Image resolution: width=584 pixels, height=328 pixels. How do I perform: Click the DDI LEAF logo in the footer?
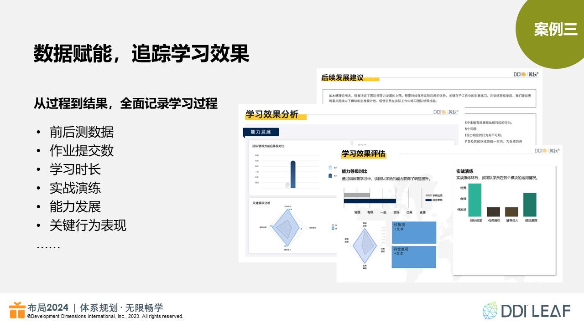(x=527, y=310)
